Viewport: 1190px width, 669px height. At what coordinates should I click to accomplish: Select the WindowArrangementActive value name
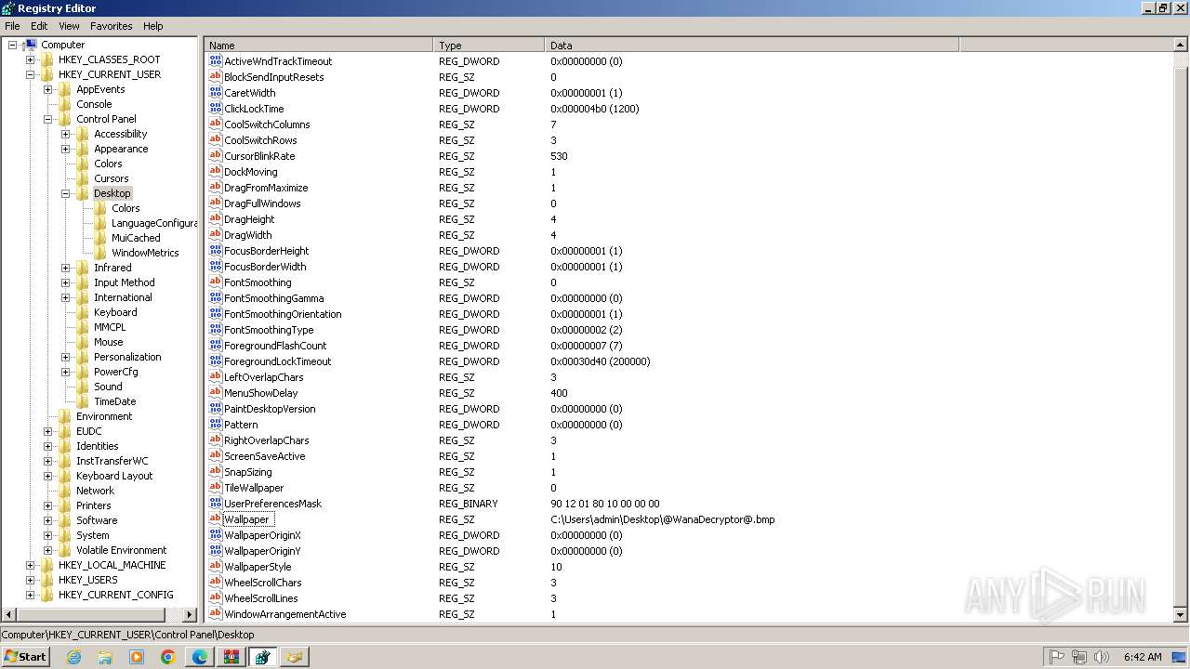click(x=284, y=614)
